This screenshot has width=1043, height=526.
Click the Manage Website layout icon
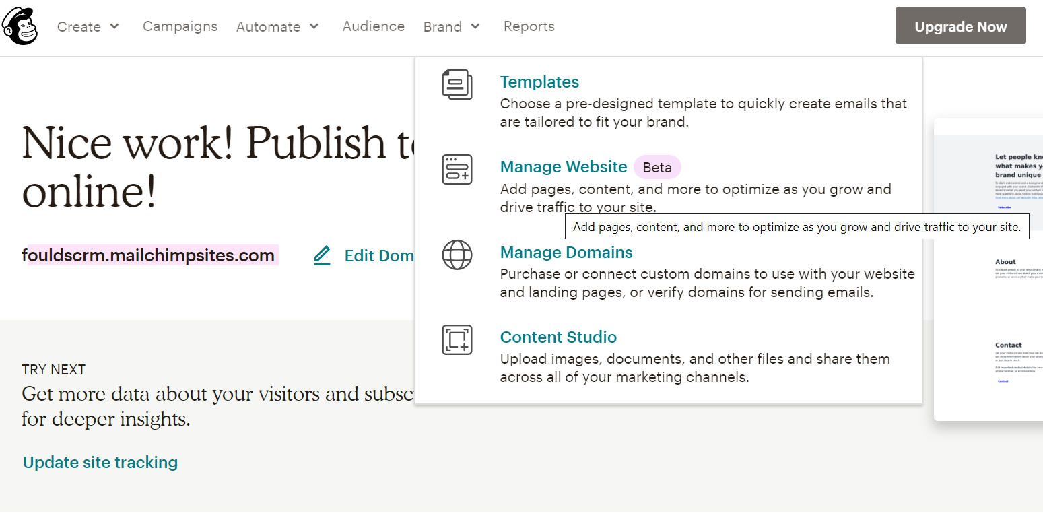457,169
